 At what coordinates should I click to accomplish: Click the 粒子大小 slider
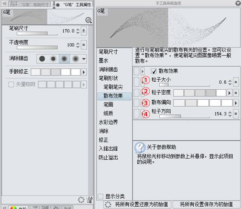click(185, 85)
